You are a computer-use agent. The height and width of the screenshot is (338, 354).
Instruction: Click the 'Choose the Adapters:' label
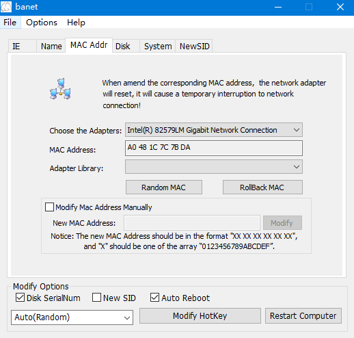(85, 131)
